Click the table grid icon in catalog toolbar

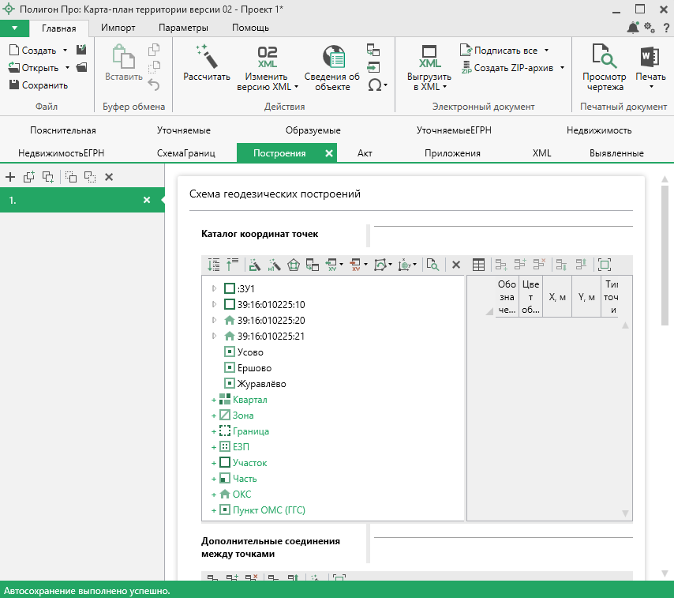click(479, 265)
